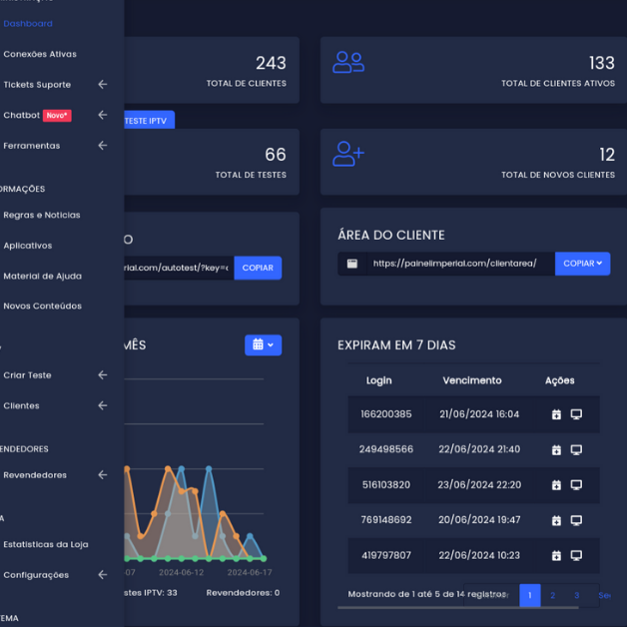The height and width of the screenshot is (627, 627).
Task: Click monitor icon for login 166200385
Action: (576, 414)
